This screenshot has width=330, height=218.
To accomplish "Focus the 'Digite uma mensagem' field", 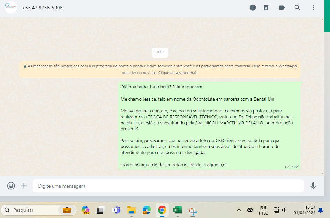I will pyautogui.click(x=168, y=186).
